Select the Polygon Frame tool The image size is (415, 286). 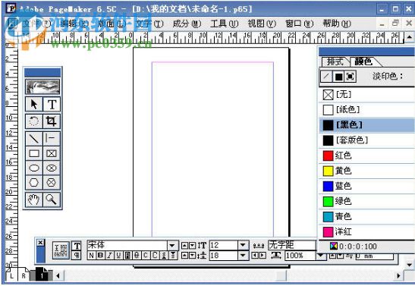click(52, 182)
